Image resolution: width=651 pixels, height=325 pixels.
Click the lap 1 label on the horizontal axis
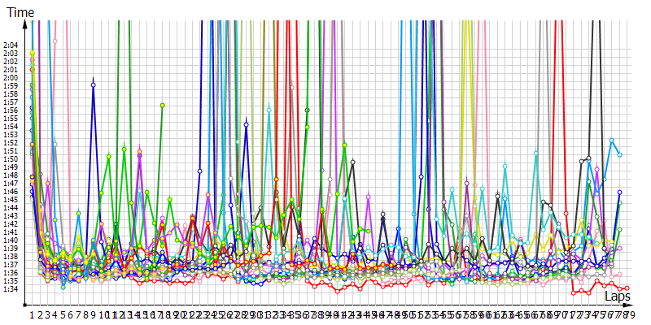click(32, 314)
